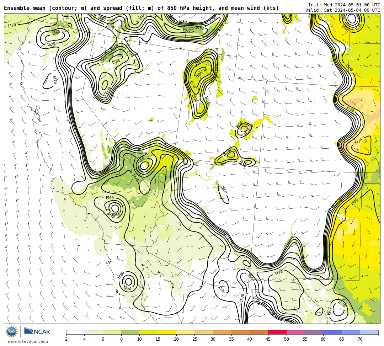384x346 pixels.
Task: Click the colorbar tick label 20
Action: point(176,339)
